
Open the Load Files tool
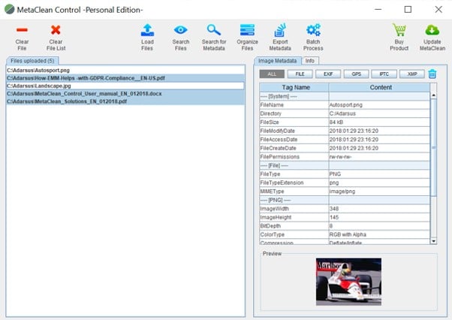pos(147,30)
